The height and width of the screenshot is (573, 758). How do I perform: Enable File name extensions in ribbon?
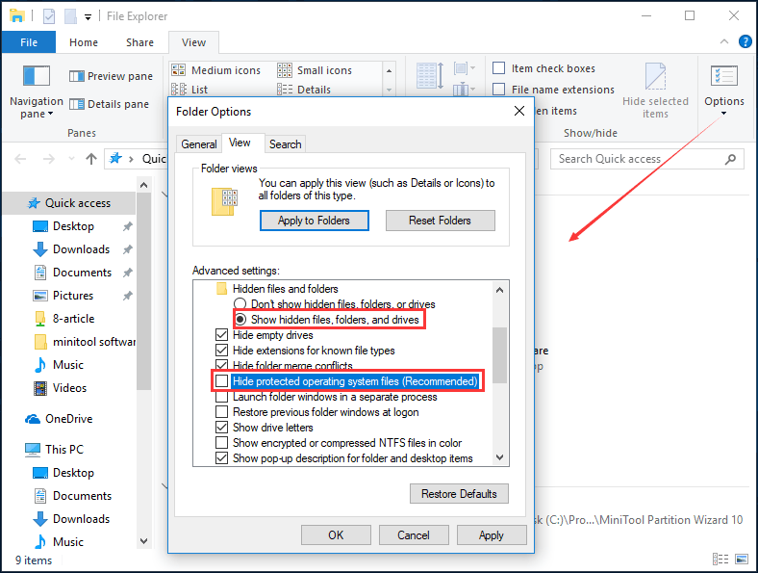(498, 89)
